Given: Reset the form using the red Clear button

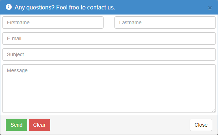Looking at the screenshot, I should (x=40, y=125).
